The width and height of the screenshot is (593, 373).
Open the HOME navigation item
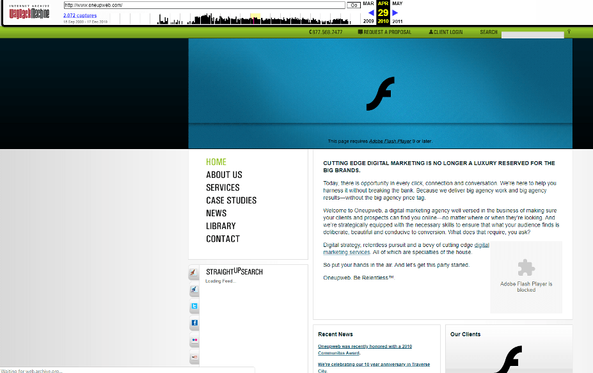216,162
